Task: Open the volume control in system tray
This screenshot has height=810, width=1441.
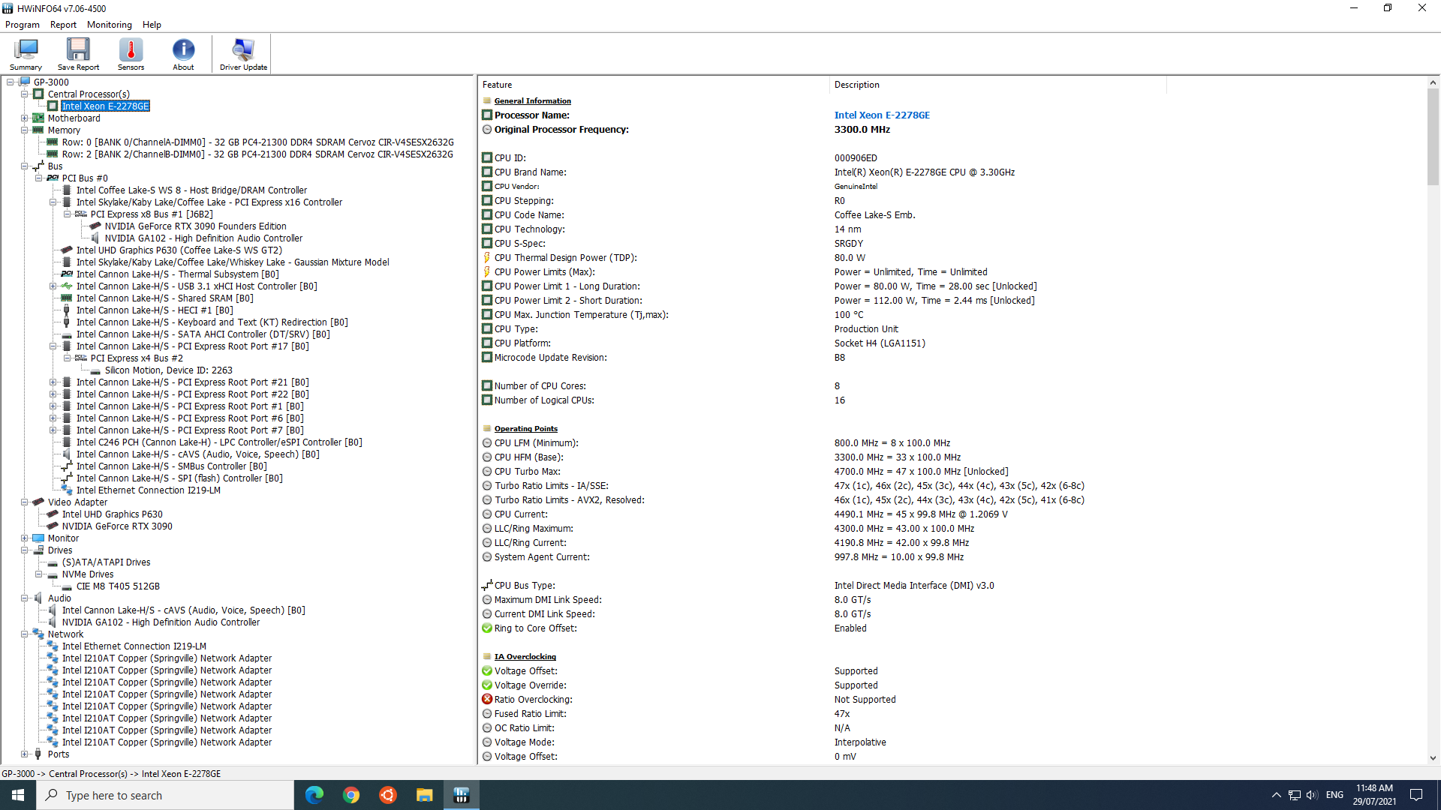Action: click(1312, 795)
